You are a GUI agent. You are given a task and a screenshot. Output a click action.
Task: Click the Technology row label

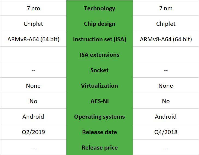[x=99, y=8]
